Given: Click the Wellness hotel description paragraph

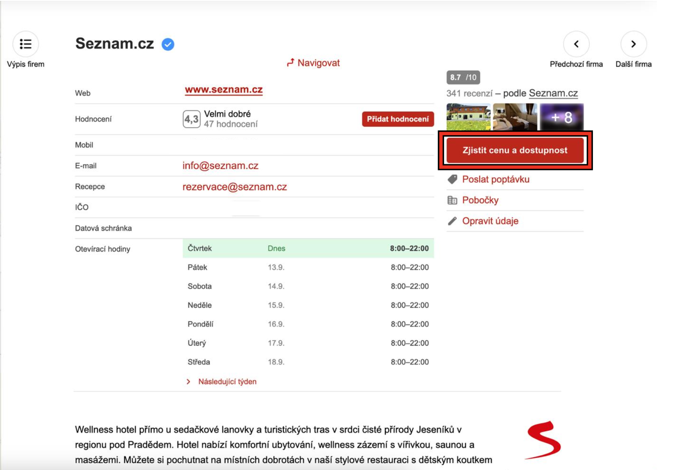Looking at the screenshot, I should pos(284,445).
